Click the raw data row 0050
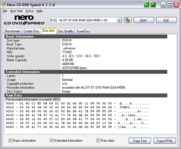Image resolution: width=181 pixels, height=149 pixels. [x=77, y=123]
